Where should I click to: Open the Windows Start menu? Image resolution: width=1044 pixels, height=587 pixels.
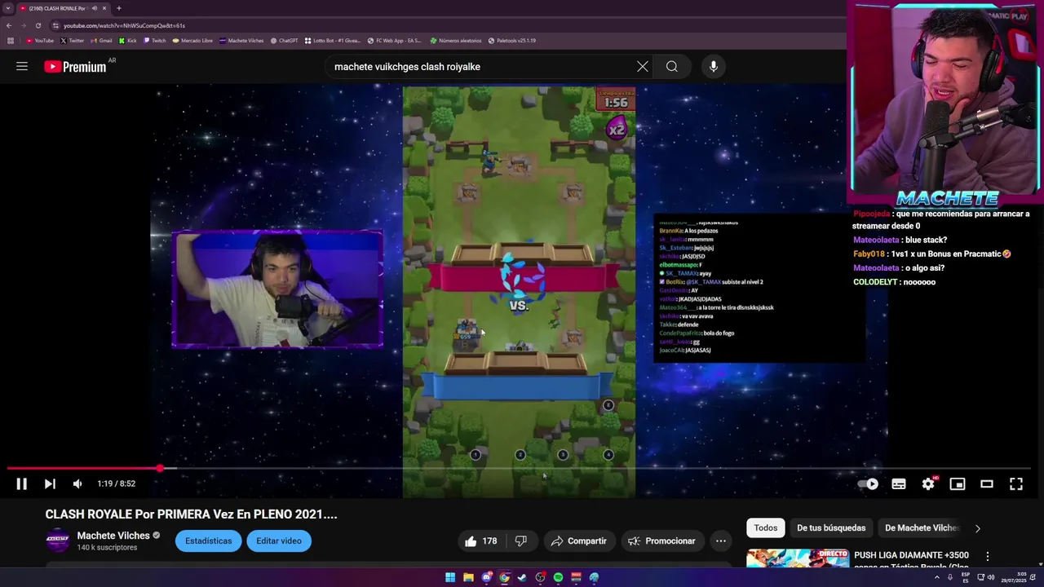(x=450, y=577)
